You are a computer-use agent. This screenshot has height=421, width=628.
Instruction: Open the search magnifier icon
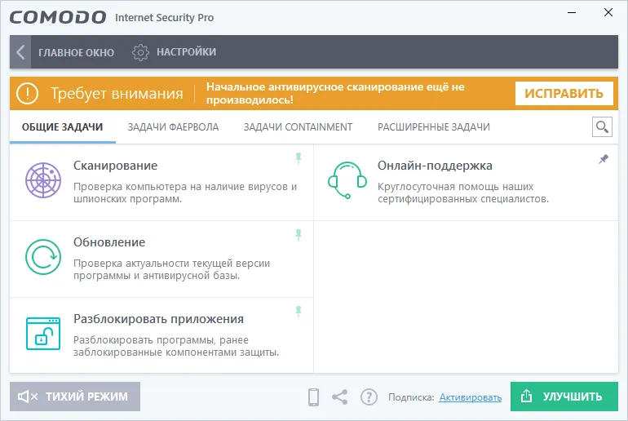602,126
